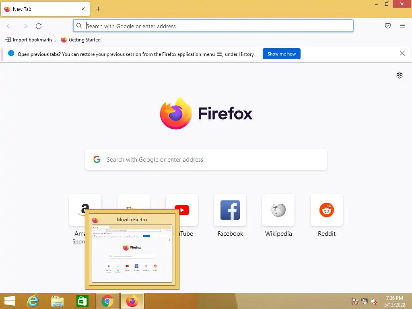Open a new tab with plus button

coord(98,9)
